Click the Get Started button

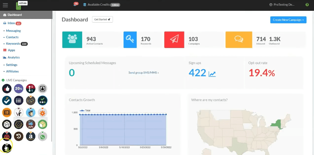pyautogui.click(x=102, y=19)
